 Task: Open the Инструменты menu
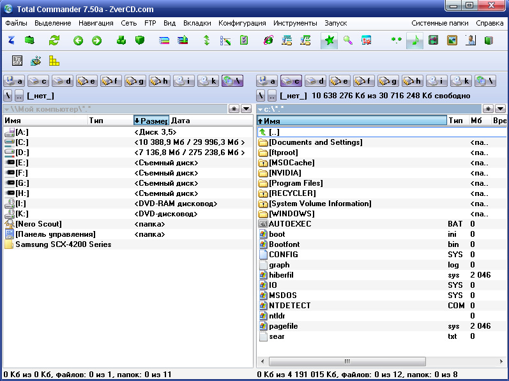[295, 23]
